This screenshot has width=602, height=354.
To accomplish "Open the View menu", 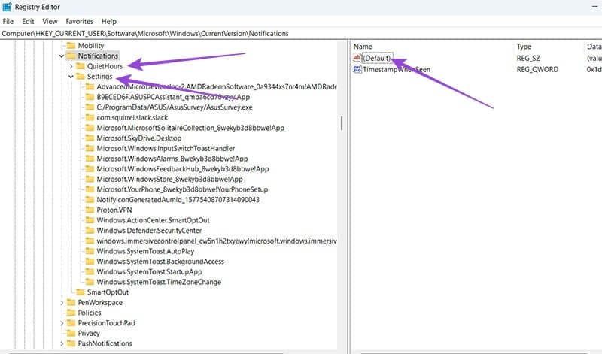I will tap(50, 22).
